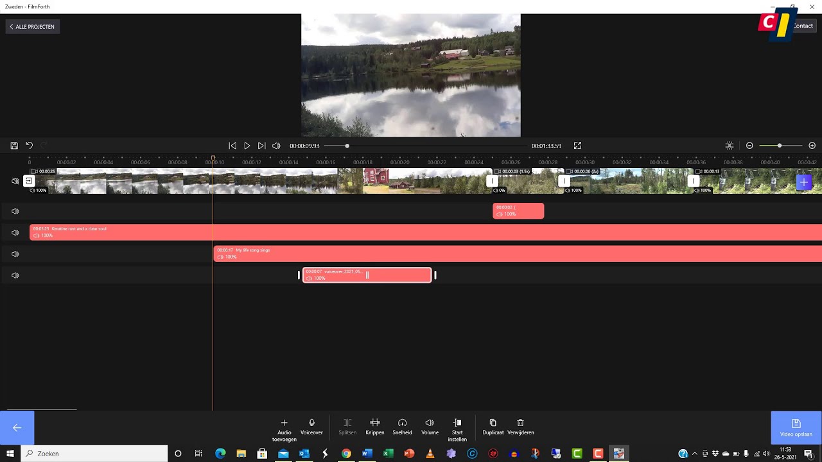Screen dimensions: 822x462
Task: Click the fit timeline icon
Action: point(730,146)
